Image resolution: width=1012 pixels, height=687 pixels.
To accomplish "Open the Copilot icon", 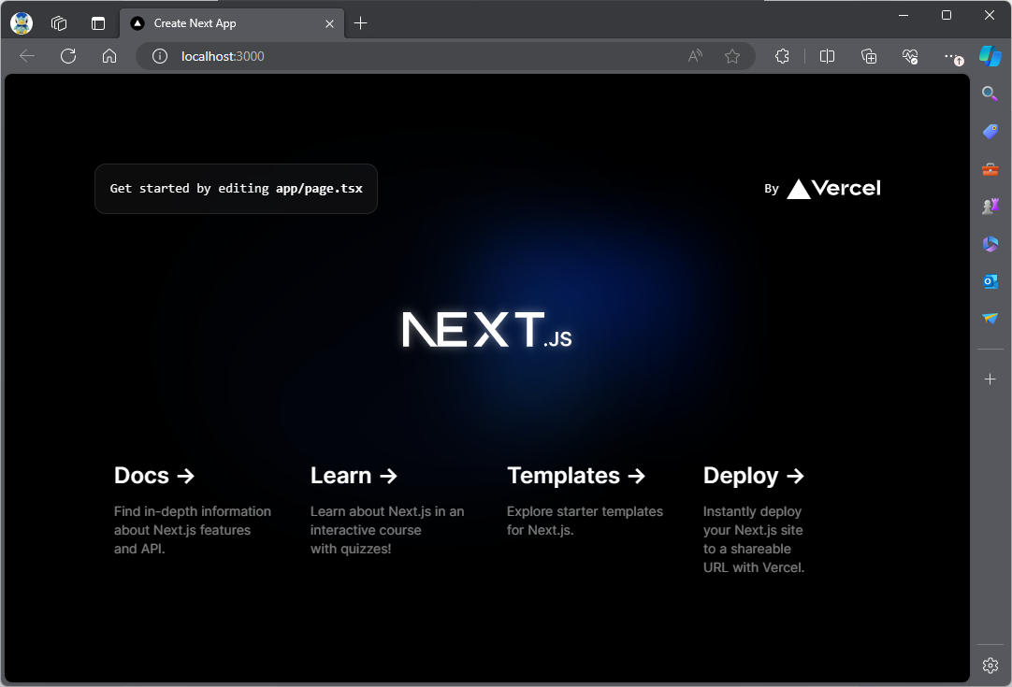I will click(x=990, y=56).
